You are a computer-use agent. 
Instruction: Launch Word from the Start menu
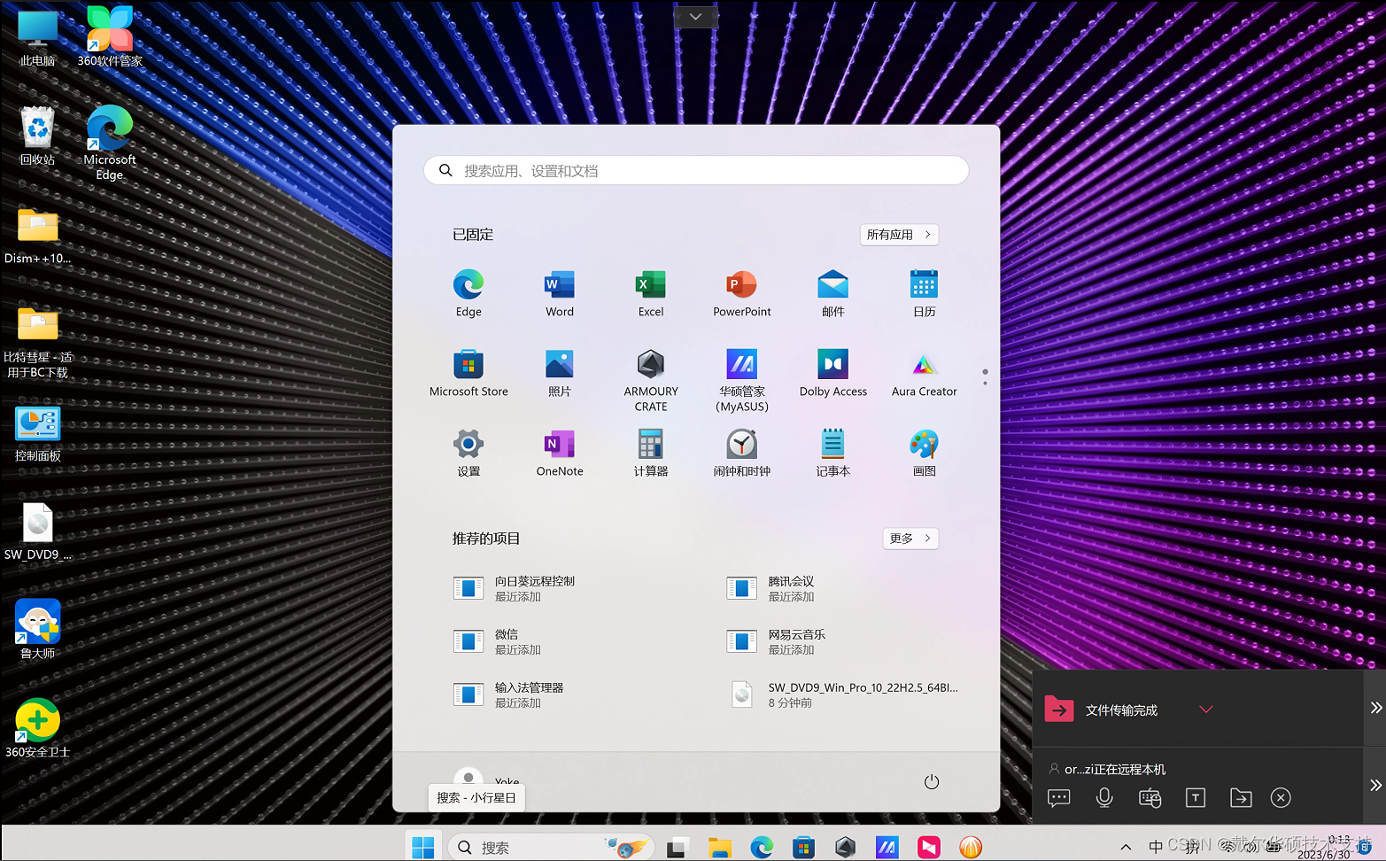(x=560, y=293)
